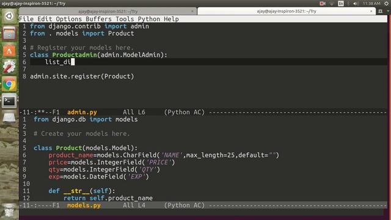Image resolution: width=391 pixels, height=220 pixels.
Task: Click 'All L4' position in models.py mode line
Action: click(134, 205)
